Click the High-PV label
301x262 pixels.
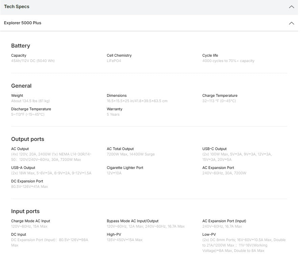tap(114, 235)
